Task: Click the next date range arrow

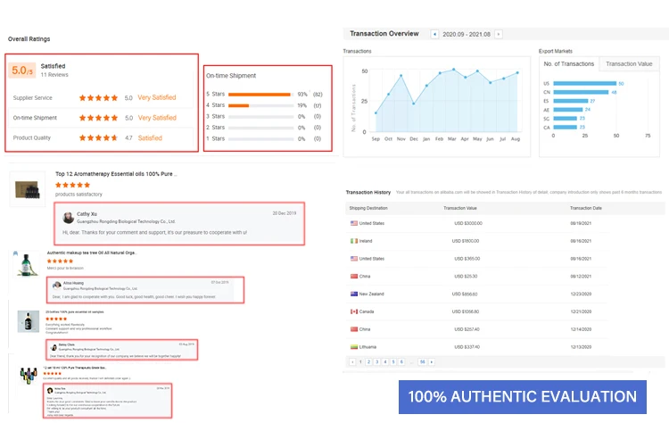Action: [x=499, y=34]
